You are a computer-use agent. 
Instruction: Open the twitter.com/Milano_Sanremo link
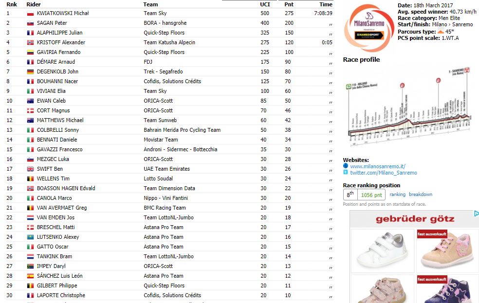click(x=384, y=173)
